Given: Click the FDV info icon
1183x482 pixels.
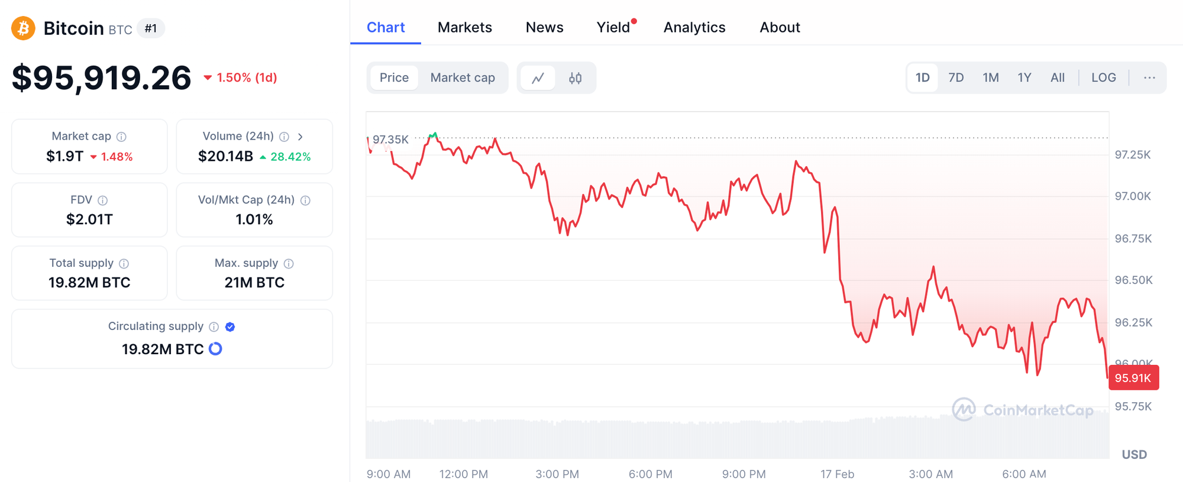Looking at the screenshot, I should click(x=102, y=200).
